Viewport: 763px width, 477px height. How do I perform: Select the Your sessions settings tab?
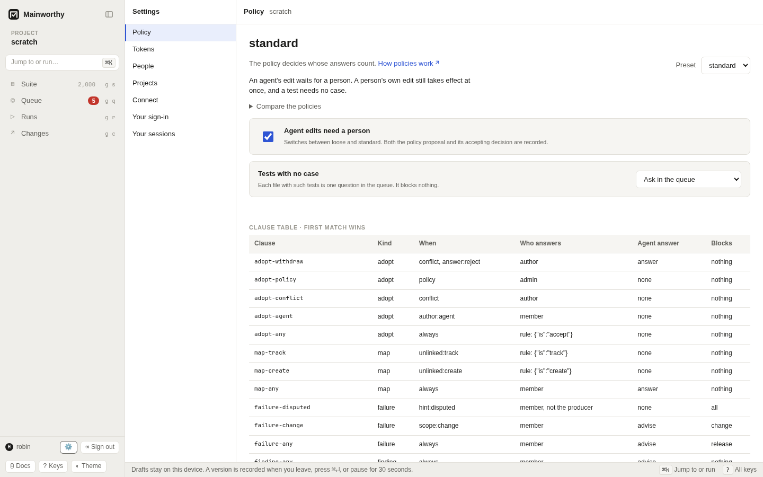[x=180, y=134]
